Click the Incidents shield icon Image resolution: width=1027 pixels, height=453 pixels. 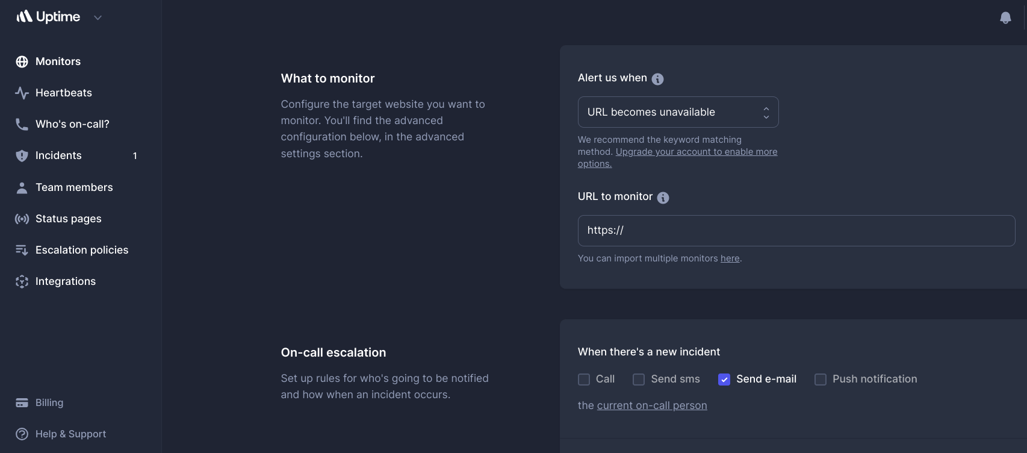pyautogui.click(x=22, y=155)
